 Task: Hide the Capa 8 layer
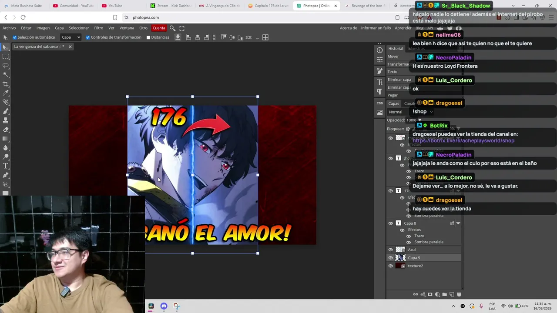(x=390, y=223)
